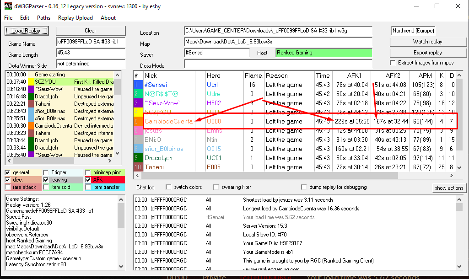Click the Map path field
Viewport: 469px width, 279px height.
[x=278, y=42]
